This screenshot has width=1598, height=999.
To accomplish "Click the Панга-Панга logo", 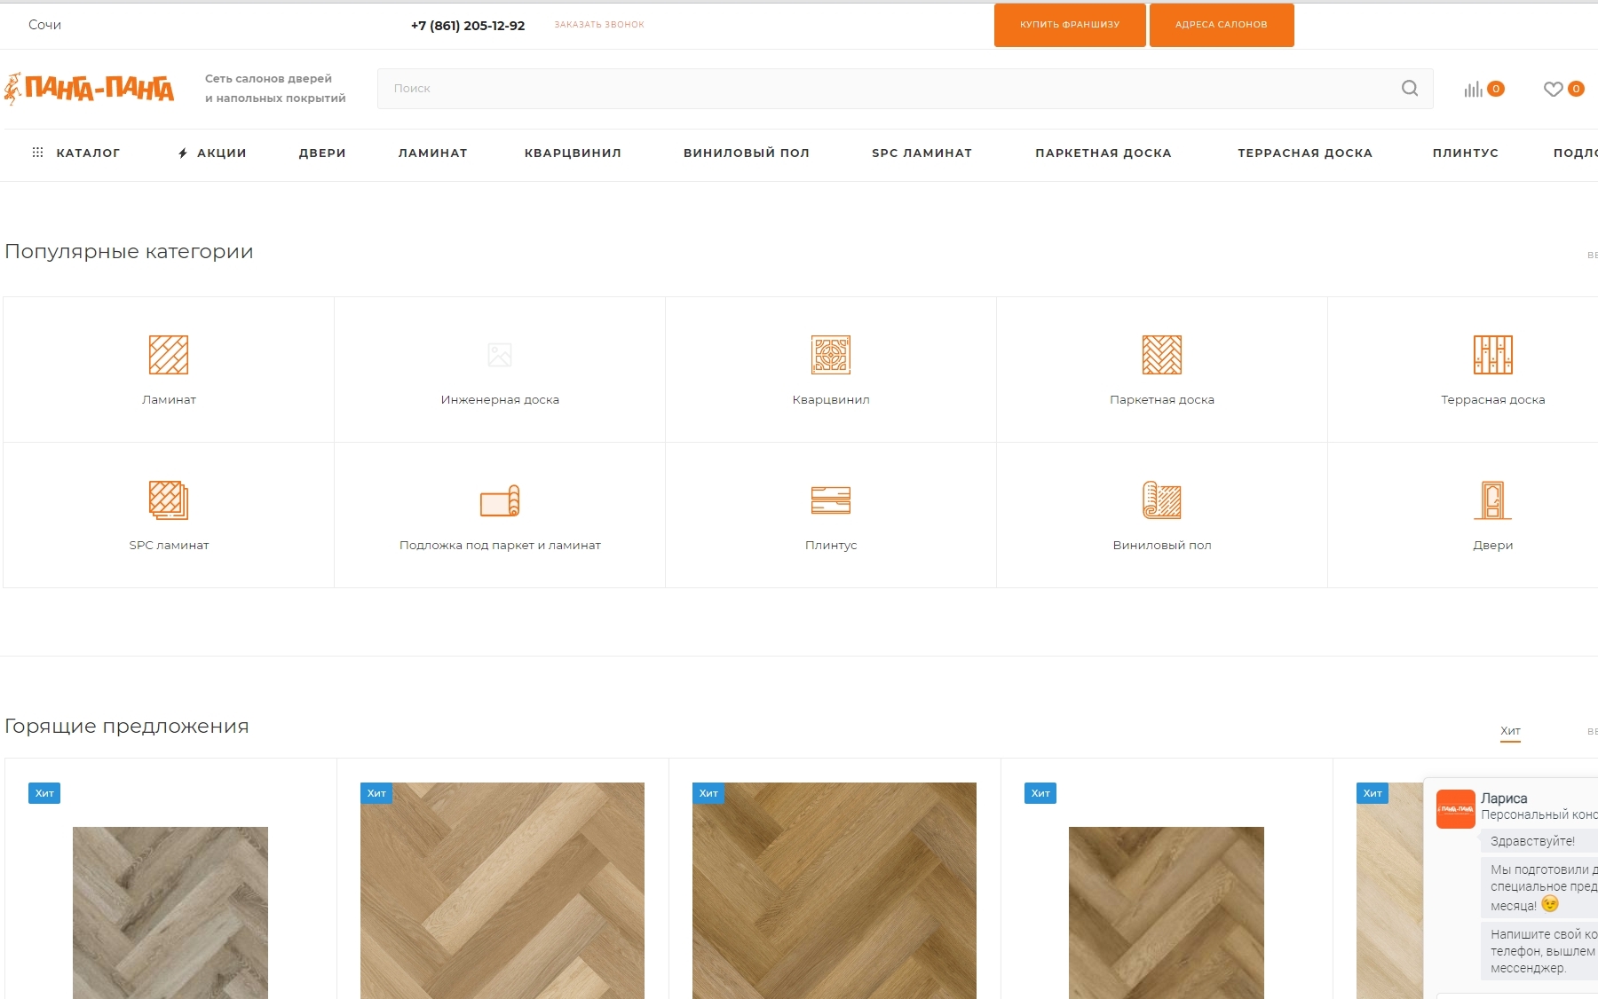I will 89,89.
